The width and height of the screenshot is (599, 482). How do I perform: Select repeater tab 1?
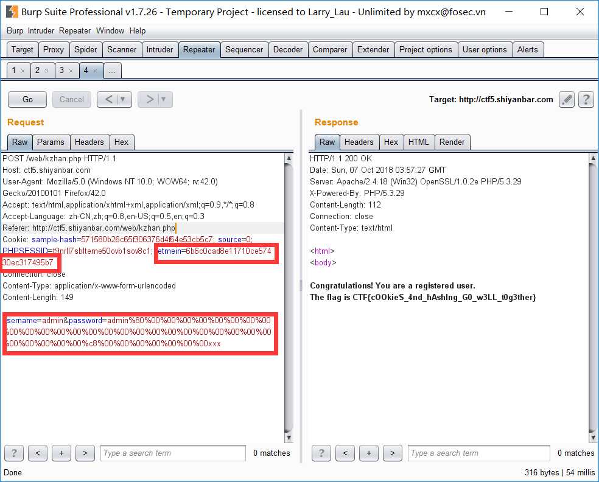tap(14, 70)
